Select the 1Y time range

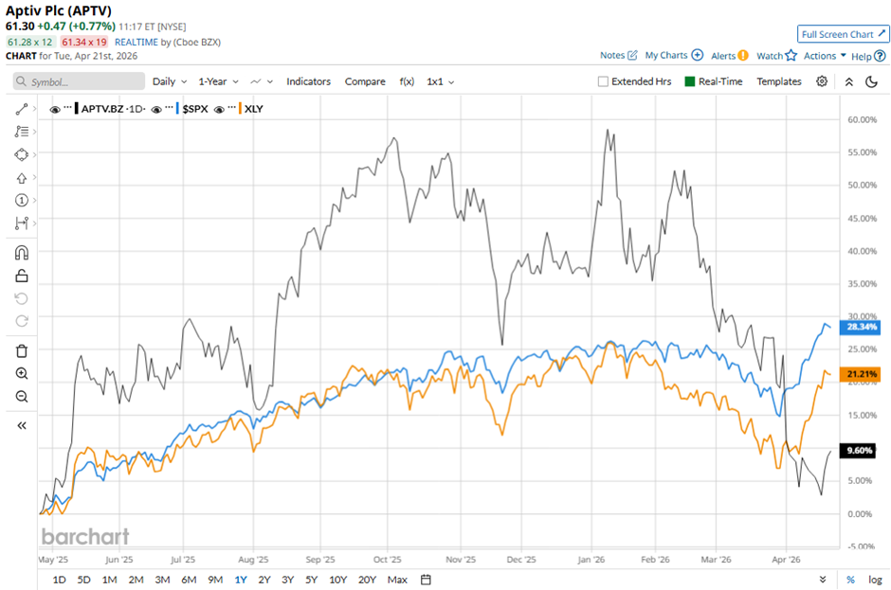click(241, 580)
